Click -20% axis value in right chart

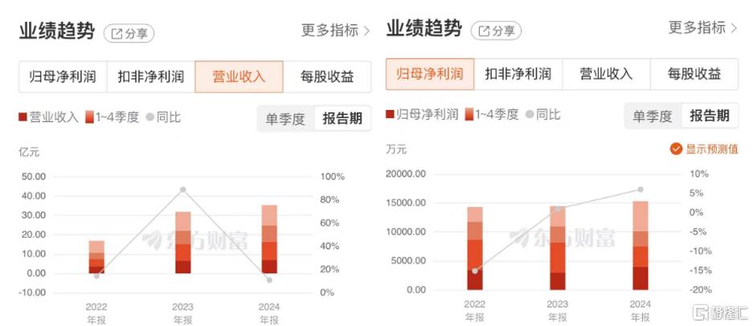702,290
